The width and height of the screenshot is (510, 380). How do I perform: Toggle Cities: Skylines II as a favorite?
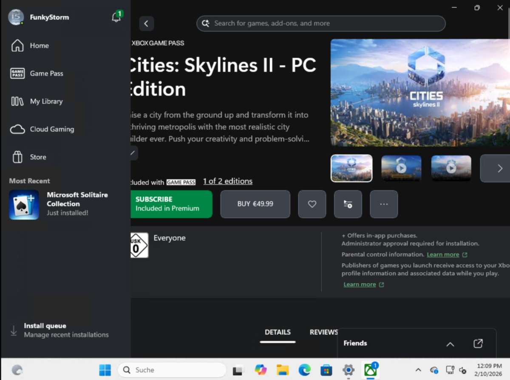coord(312,204)
